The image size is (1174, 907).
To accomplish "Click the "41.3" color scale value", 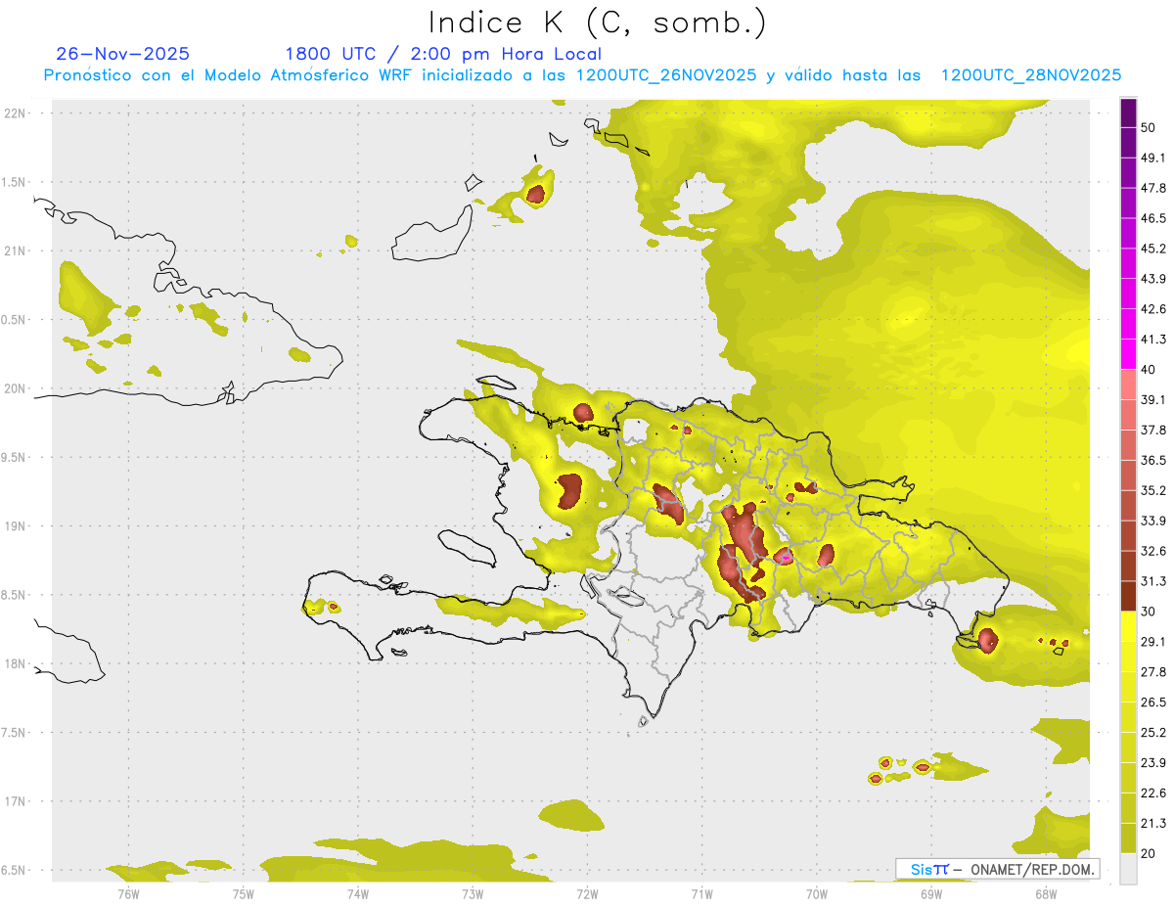I will tap(1153, 340).
